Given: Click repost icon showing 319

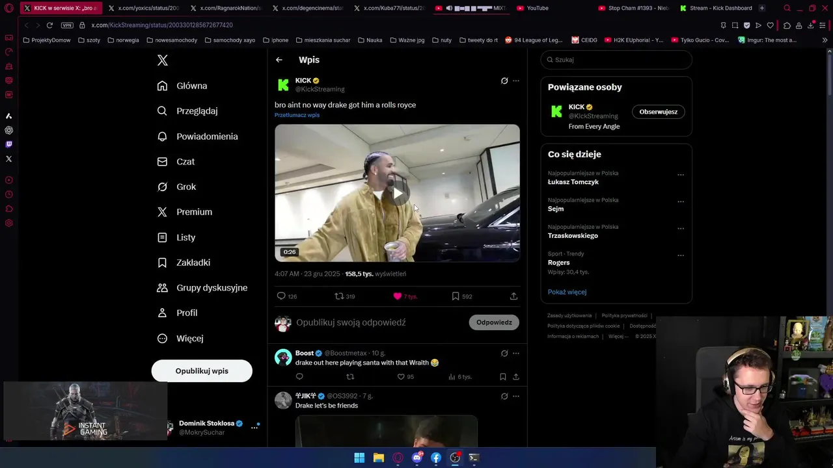Looking at the screenshot, I should [339, 296].
